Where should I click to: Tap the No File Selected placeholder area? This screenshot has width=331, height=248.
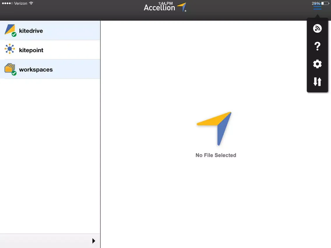pos(216,155)
